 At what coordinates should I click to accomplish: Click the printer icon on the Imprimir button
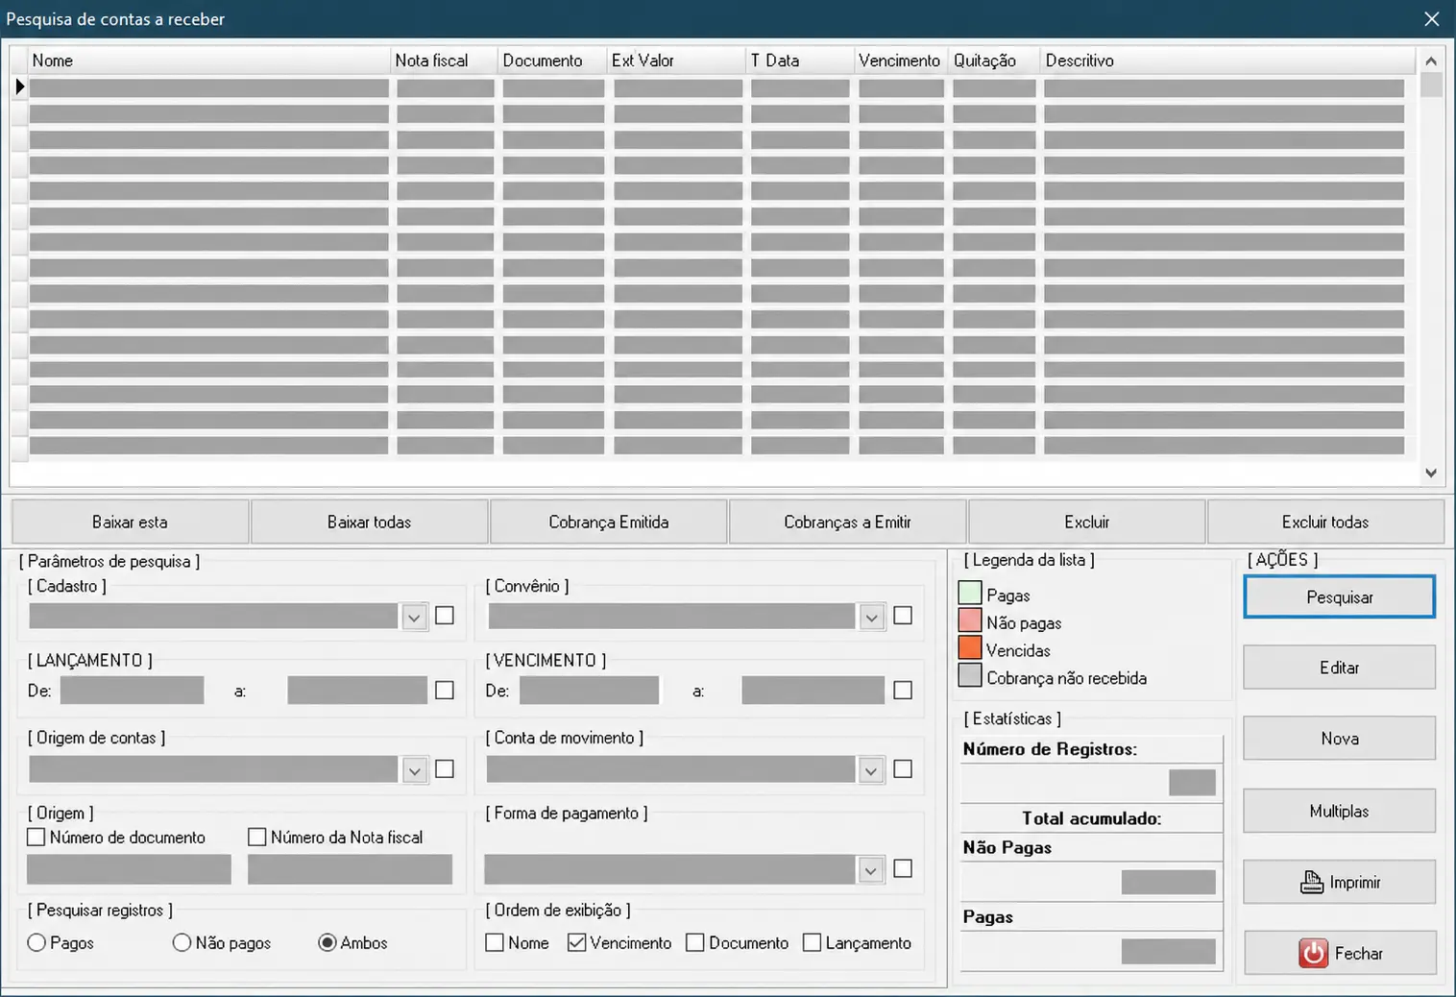point(1312,882)
